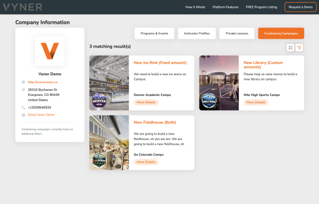Click the Company Information heading
This screenshot has width=319, height=204.
point(43,22)
